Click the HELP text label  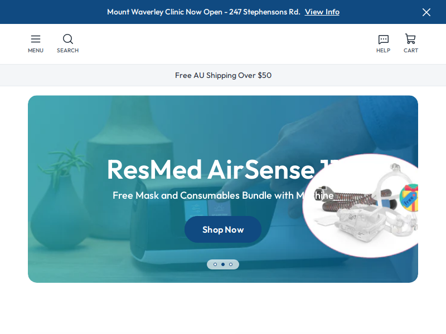click(x=383, y=51)
